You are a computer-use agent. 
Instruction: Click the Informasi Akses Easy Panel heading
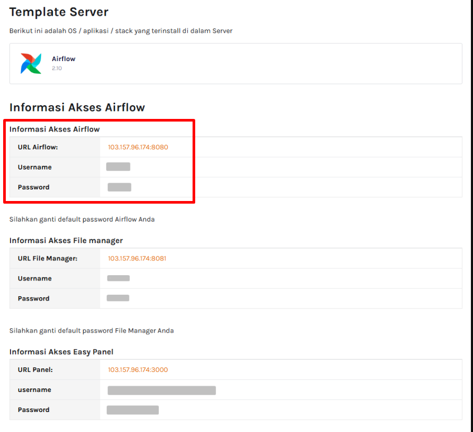(x=61, y=352)
